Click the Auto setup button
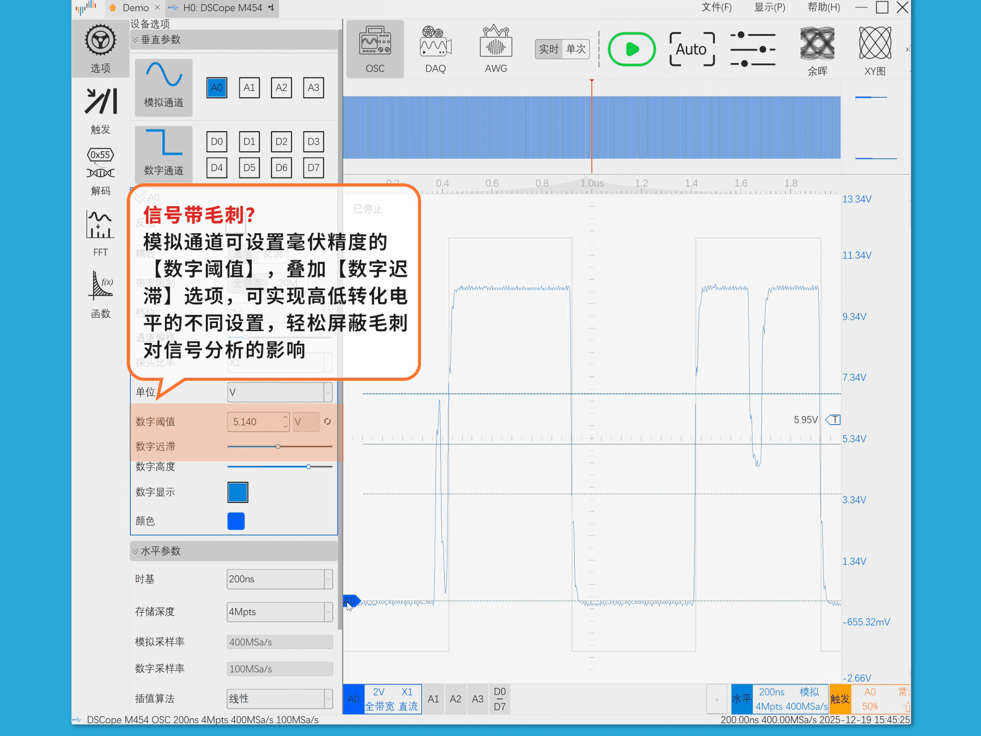The height and width of the screenshot is (736, 981). pyautogui.click(x=691, y=49)
